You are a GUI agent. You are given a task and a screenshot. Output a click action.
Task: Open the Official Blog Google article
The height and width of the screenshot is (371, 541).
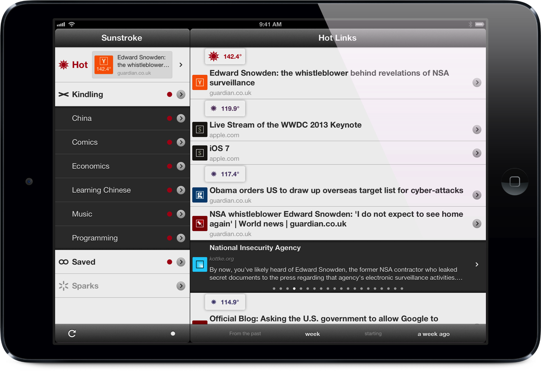[x=324, y=318]
